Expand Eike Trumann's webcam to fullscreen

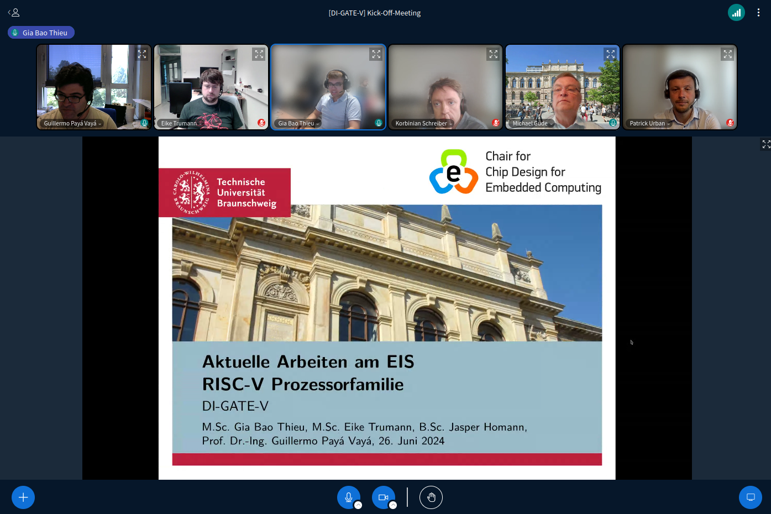(259, 54)
